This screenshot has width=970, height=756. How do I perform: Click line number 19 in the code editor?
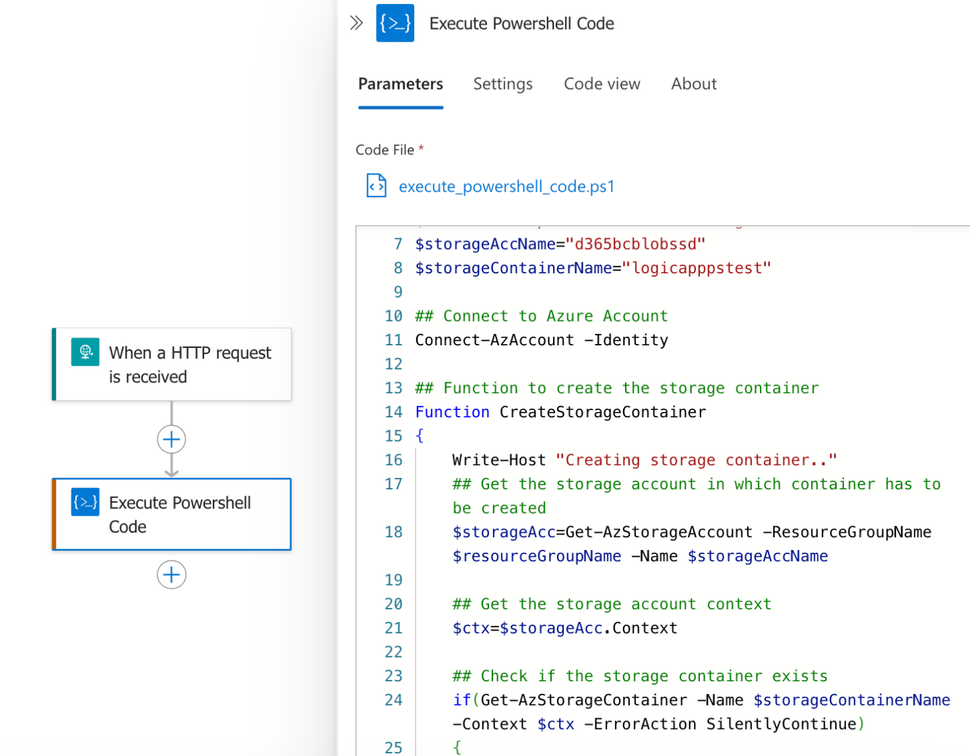pyautogui.click(x=393, y=580)
